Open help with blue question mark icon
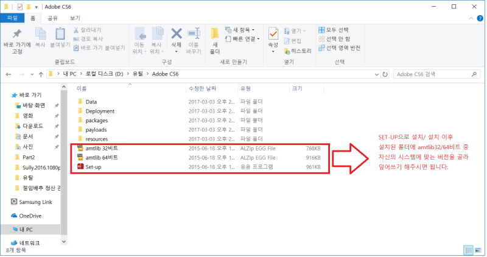Image resolution: width=487 pixels, height=257 pixels. click(480, 19)
